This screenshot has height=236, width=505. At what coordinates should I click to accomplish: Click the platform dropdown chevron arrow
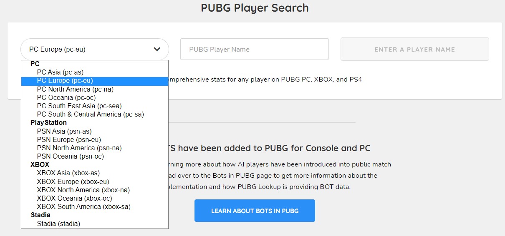tap(157, 49)
